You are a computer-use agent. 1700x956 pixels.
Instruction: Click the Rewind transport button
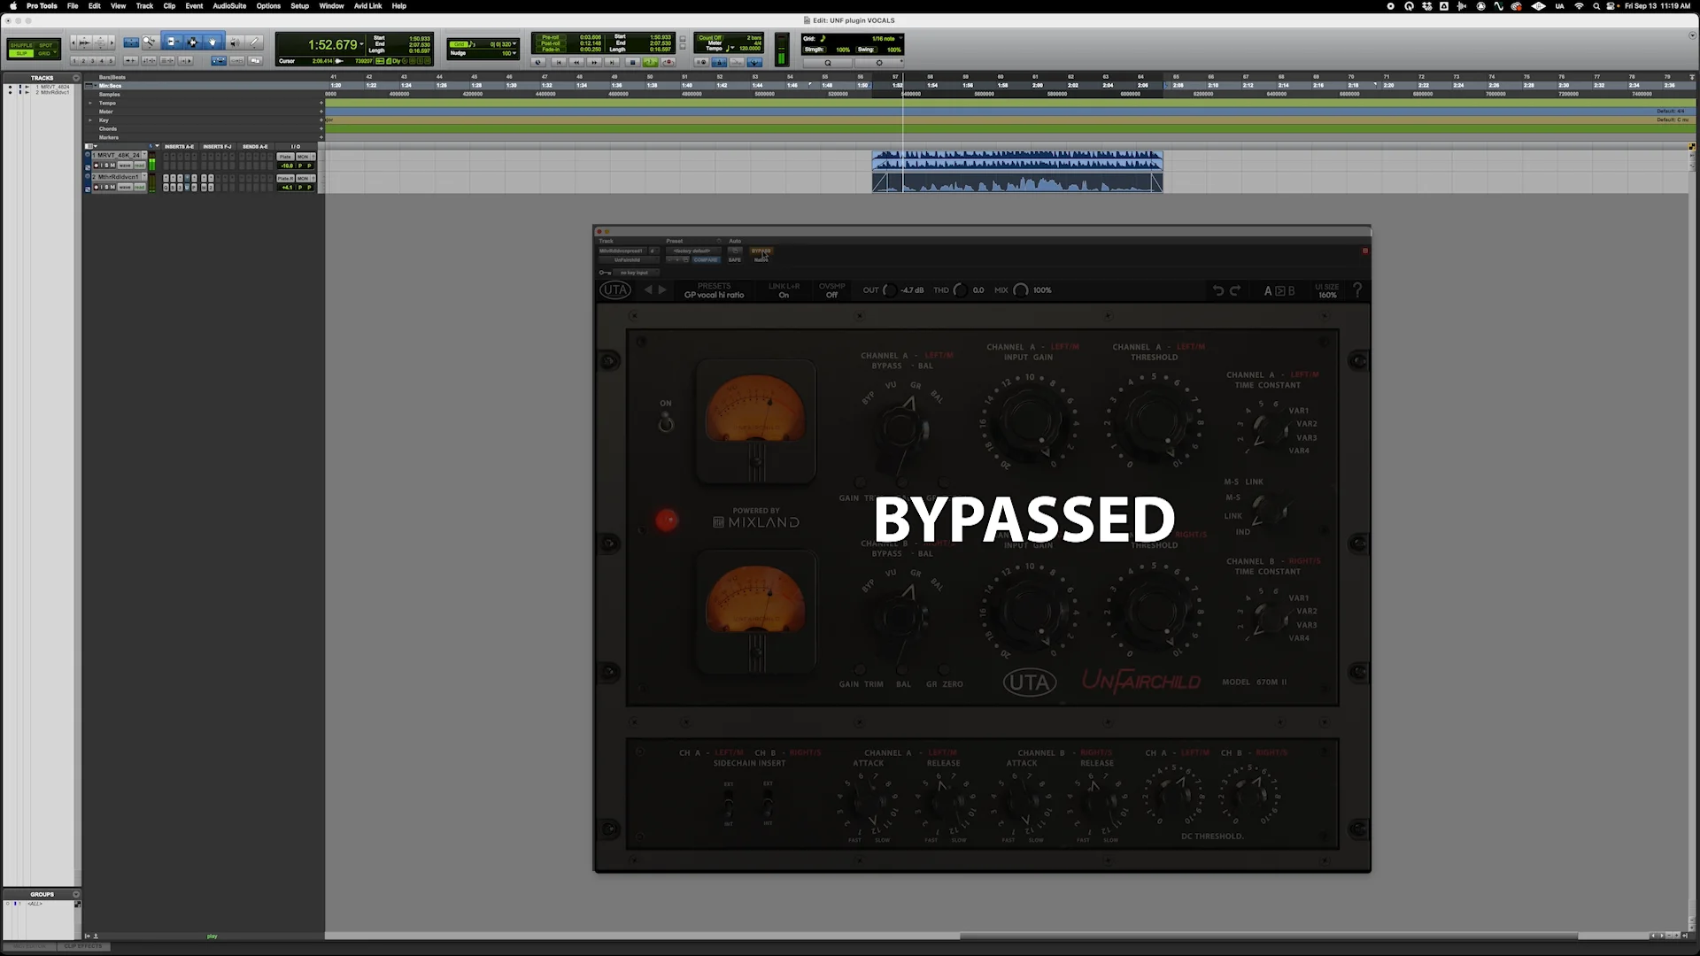click(576, 62)
